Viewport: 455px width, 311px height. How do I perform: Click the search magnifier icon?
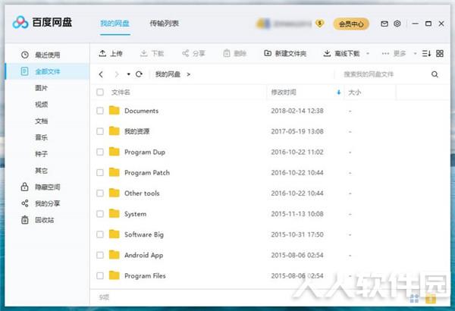(x=435, y=74)
